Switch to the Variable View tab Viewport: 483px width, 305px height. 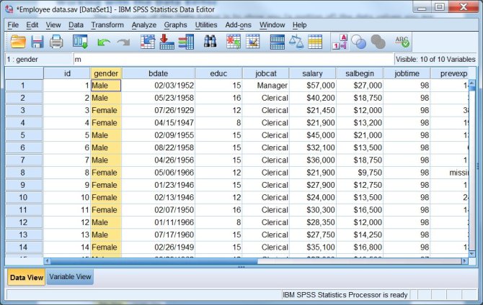point(70,277)
